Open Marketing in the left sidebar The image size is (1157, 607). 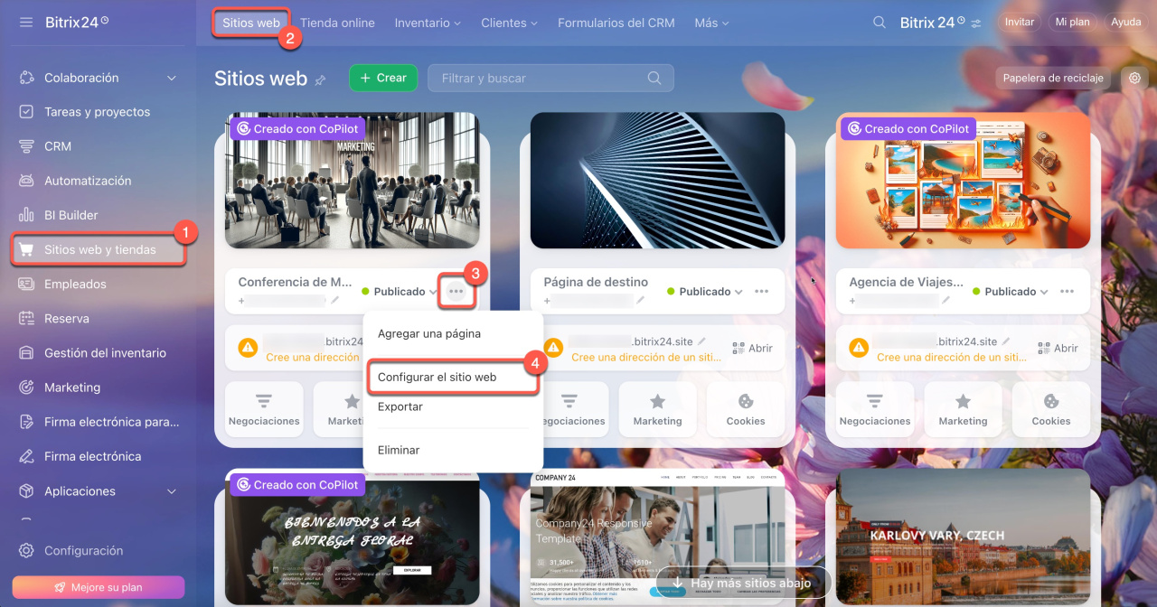tap(72, 387)
